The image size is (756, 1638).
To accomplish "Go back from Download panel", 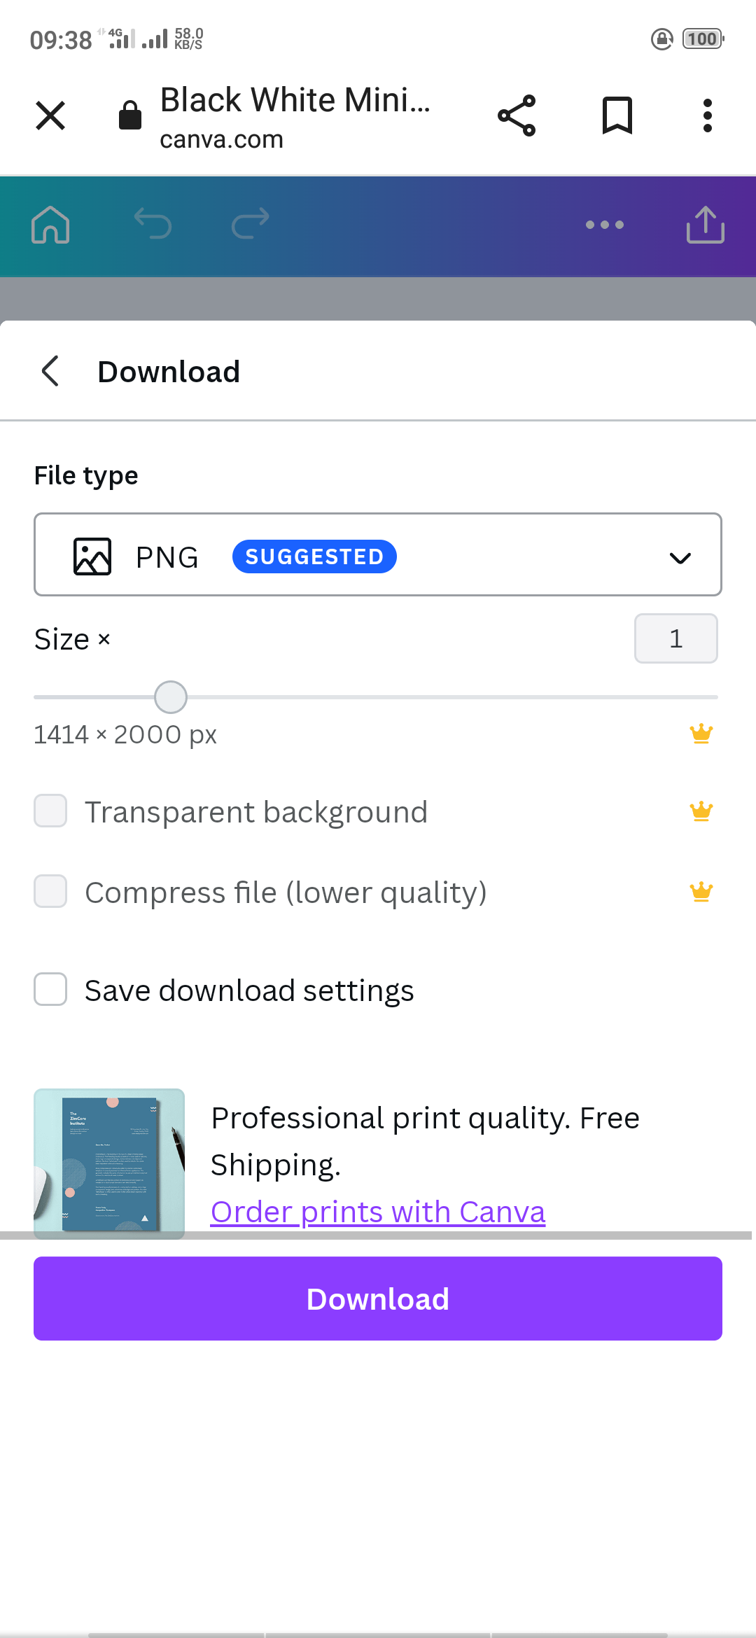I will [x=50, y=371].
